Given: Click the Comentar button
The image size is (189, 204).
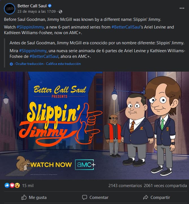Looking at the screenshot, I should 95,197.
